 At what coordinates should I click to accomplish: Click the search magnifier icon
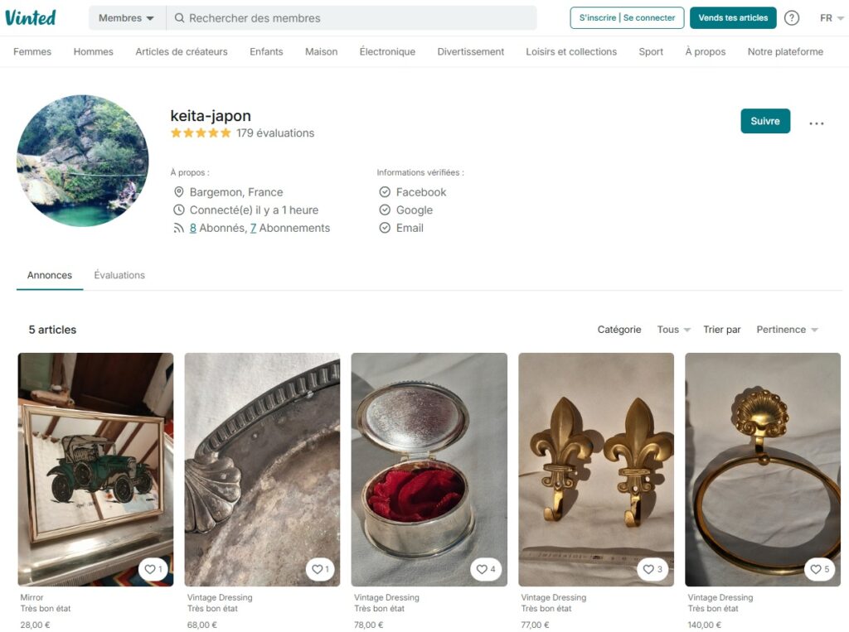pos(179,18)
